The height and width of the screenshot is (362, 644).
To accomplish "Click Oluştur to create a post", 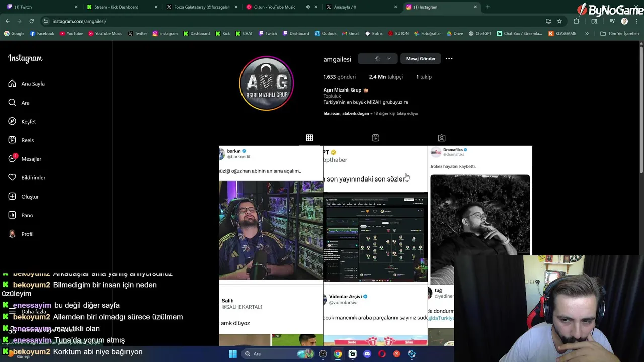I will (24, 197).
